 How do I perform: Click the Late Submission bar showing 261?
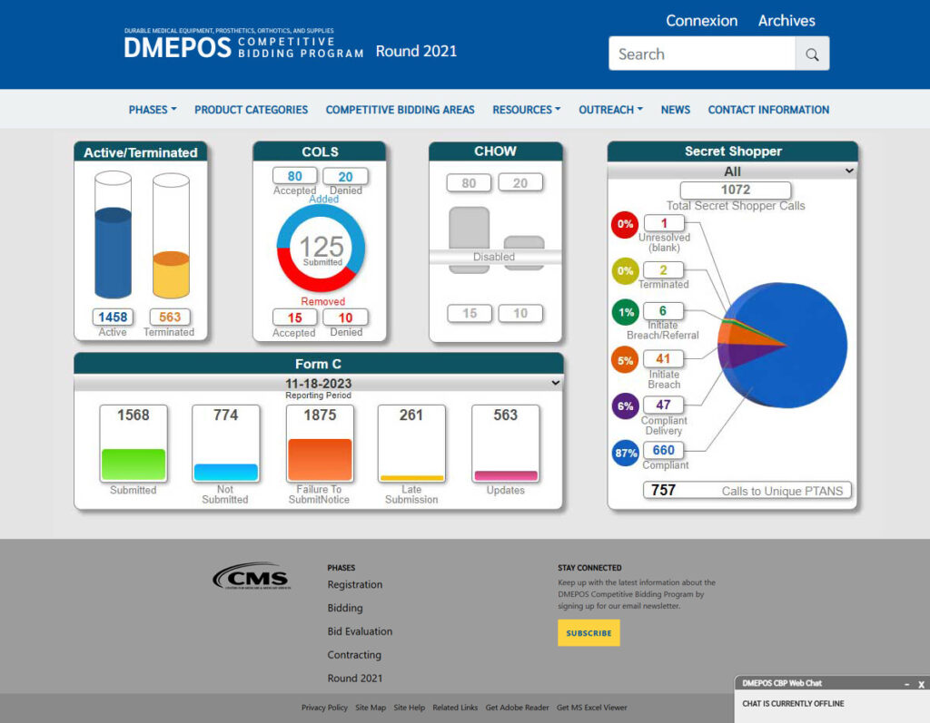click(411, 478)
